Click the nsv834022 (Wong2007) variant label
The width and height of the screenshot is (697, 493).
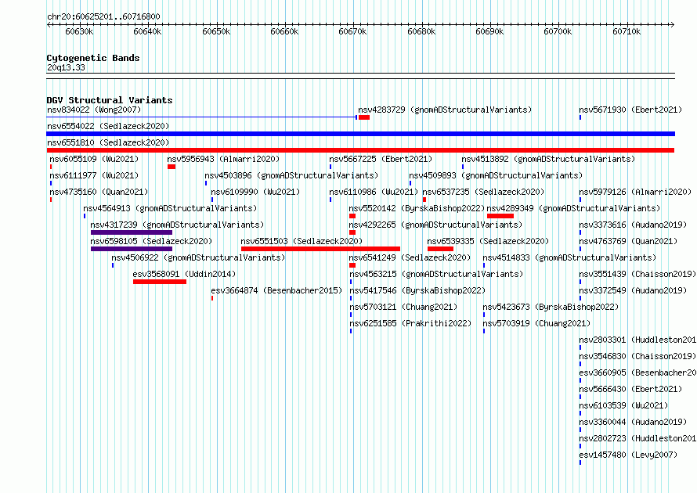pyautogui.click(x=94, y=110)
